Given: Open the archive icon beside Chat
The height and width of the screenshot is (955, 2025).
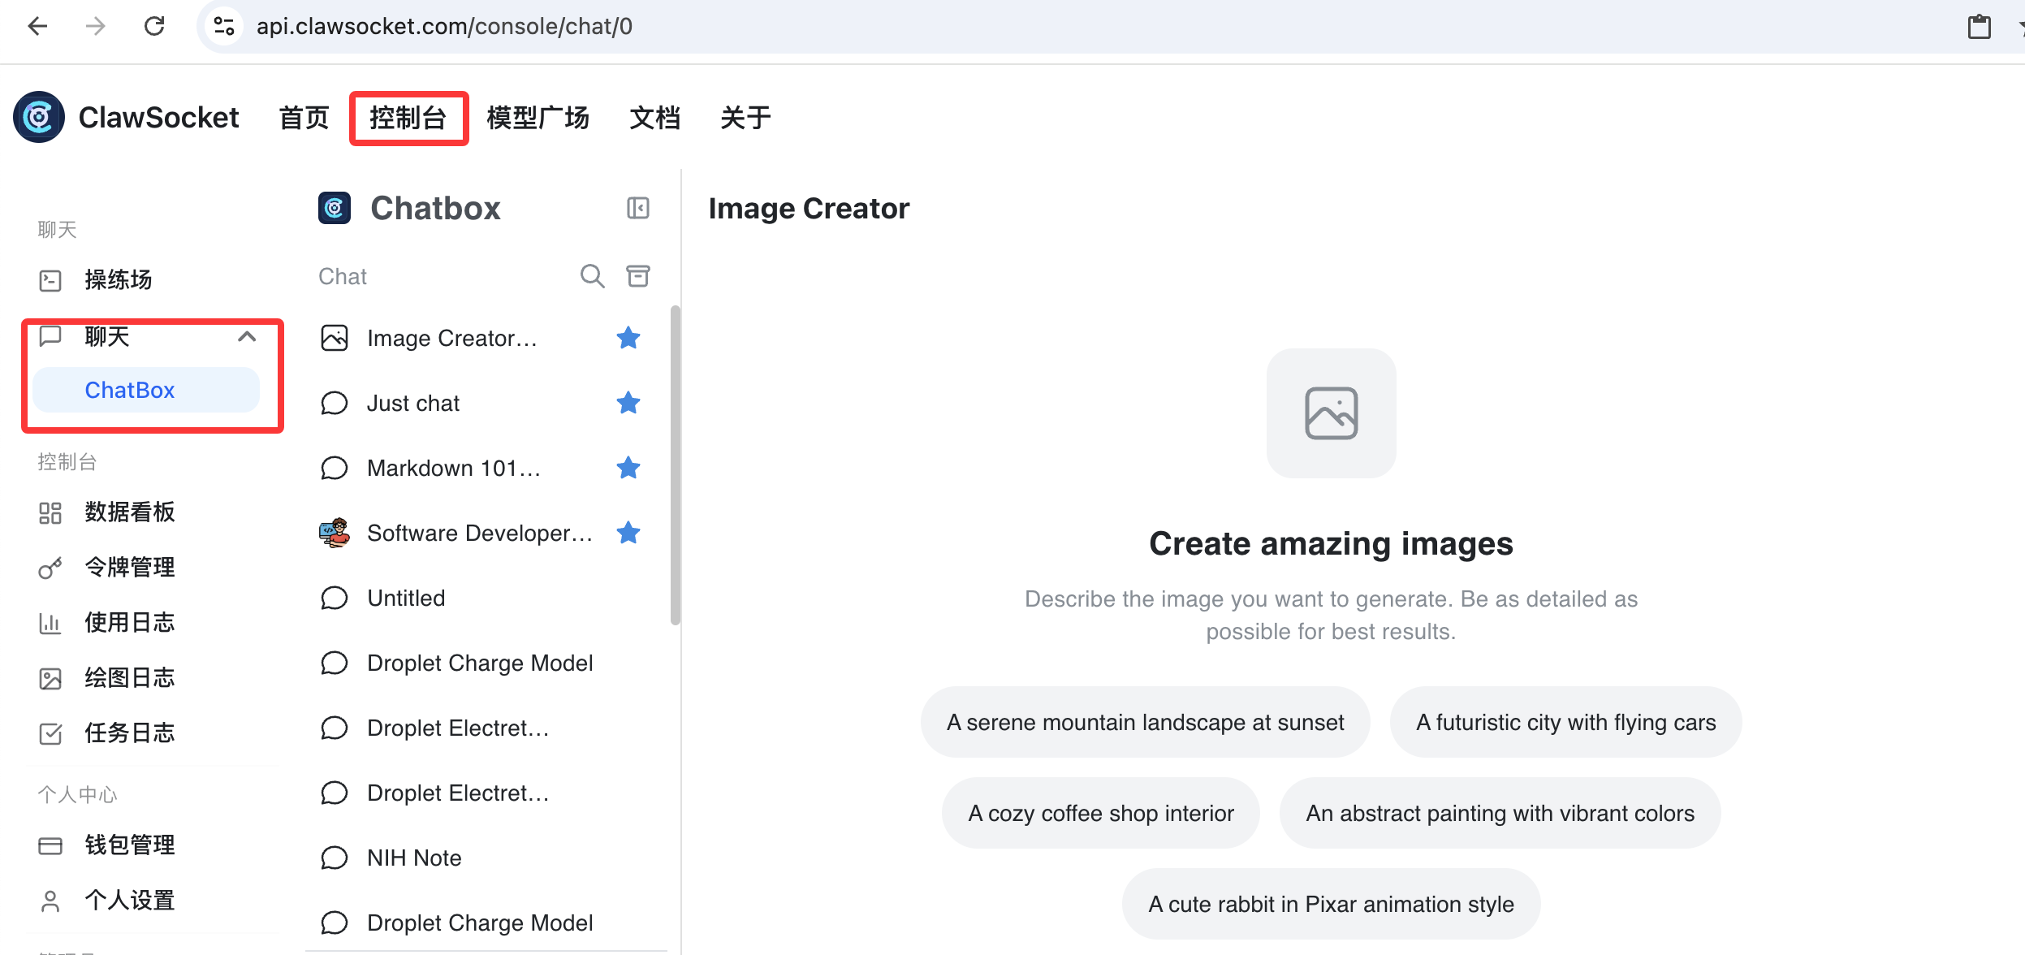Looking at the screenshot, I should 638,276.
